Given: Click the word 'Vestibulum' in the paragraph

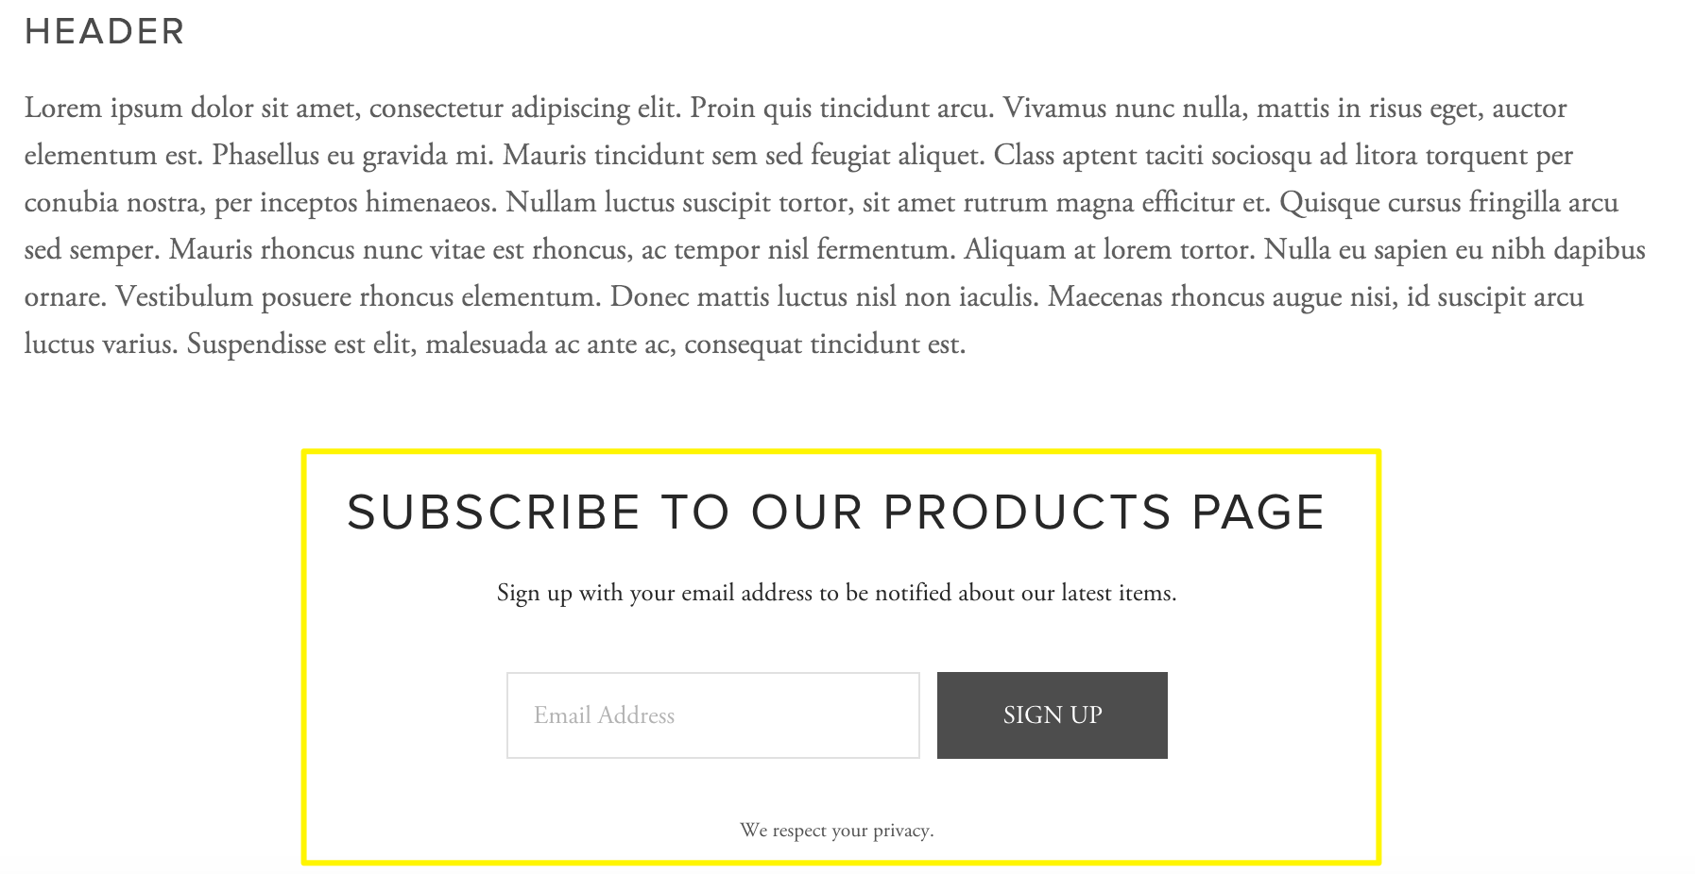Looking at the screenshot, I should tap(184, 296).
